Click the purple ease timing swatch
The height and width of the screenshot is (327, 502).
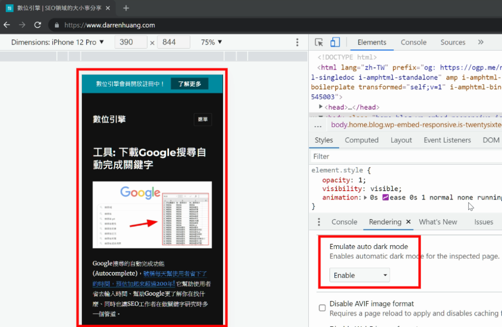[385, 197]
